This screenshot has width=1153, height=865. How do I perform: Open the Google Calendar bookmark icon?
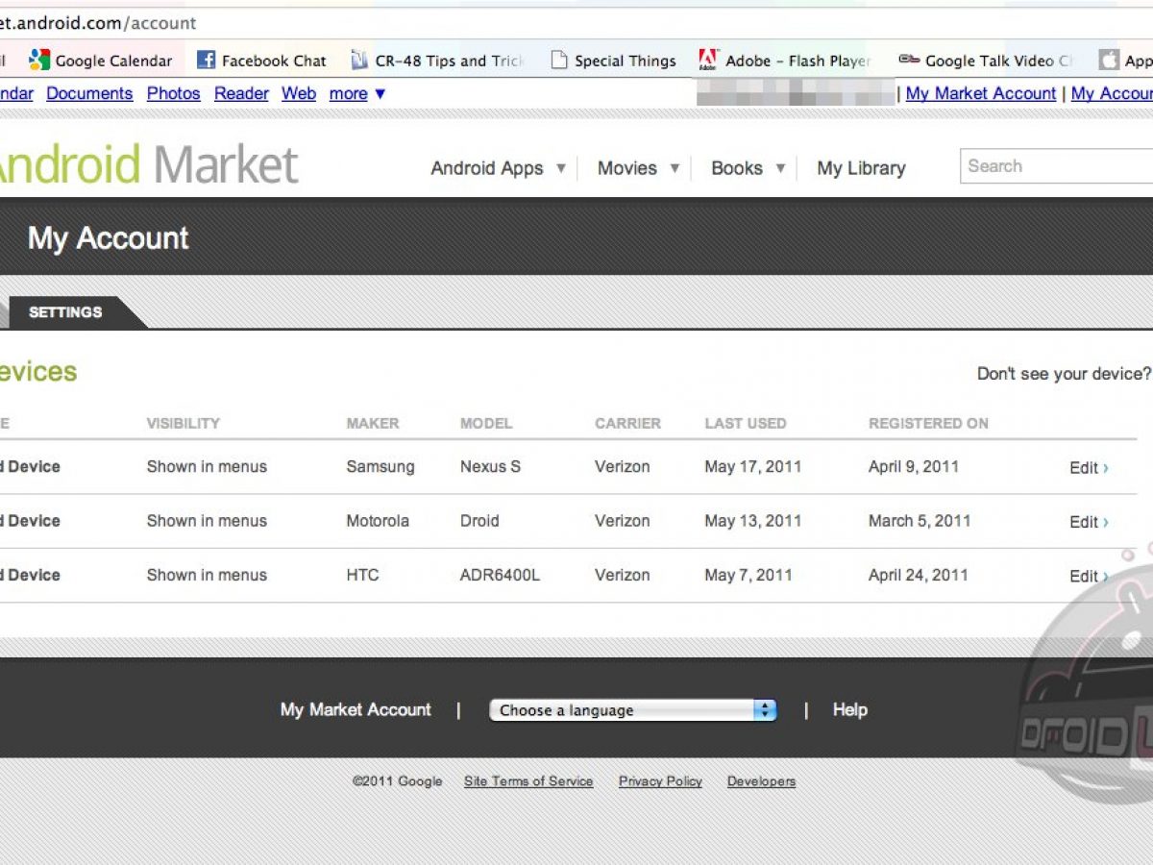tap(39, 61)
